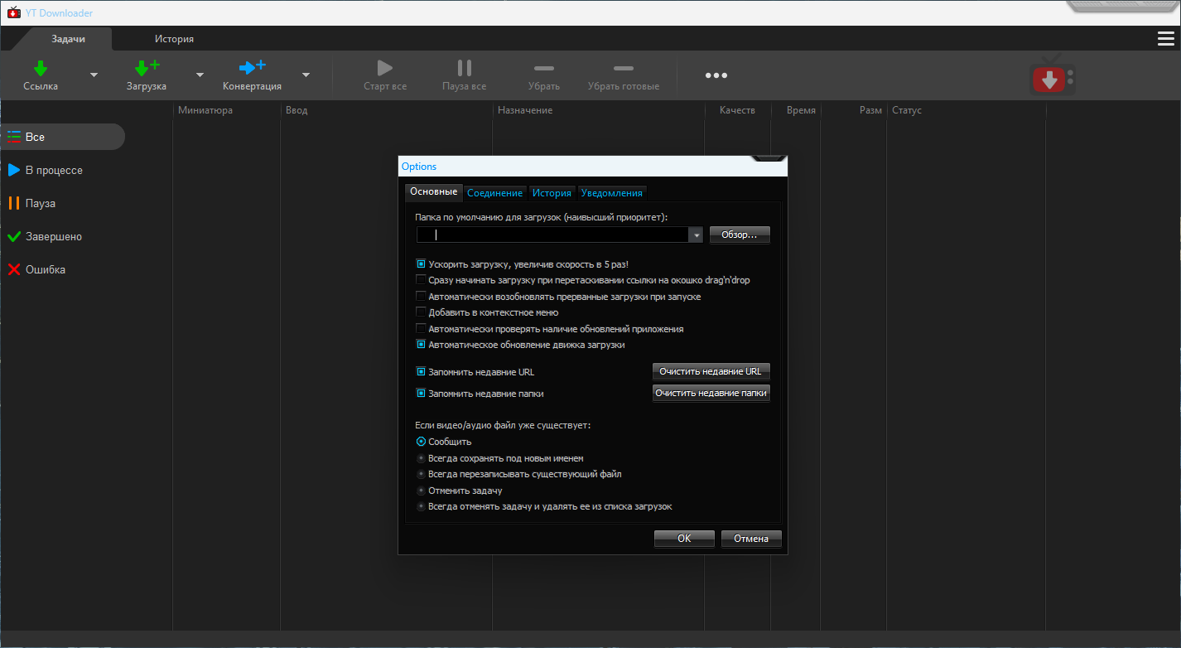
Task: Select Всегда сохранять под новым именем radio
Action: coord(421,458)
